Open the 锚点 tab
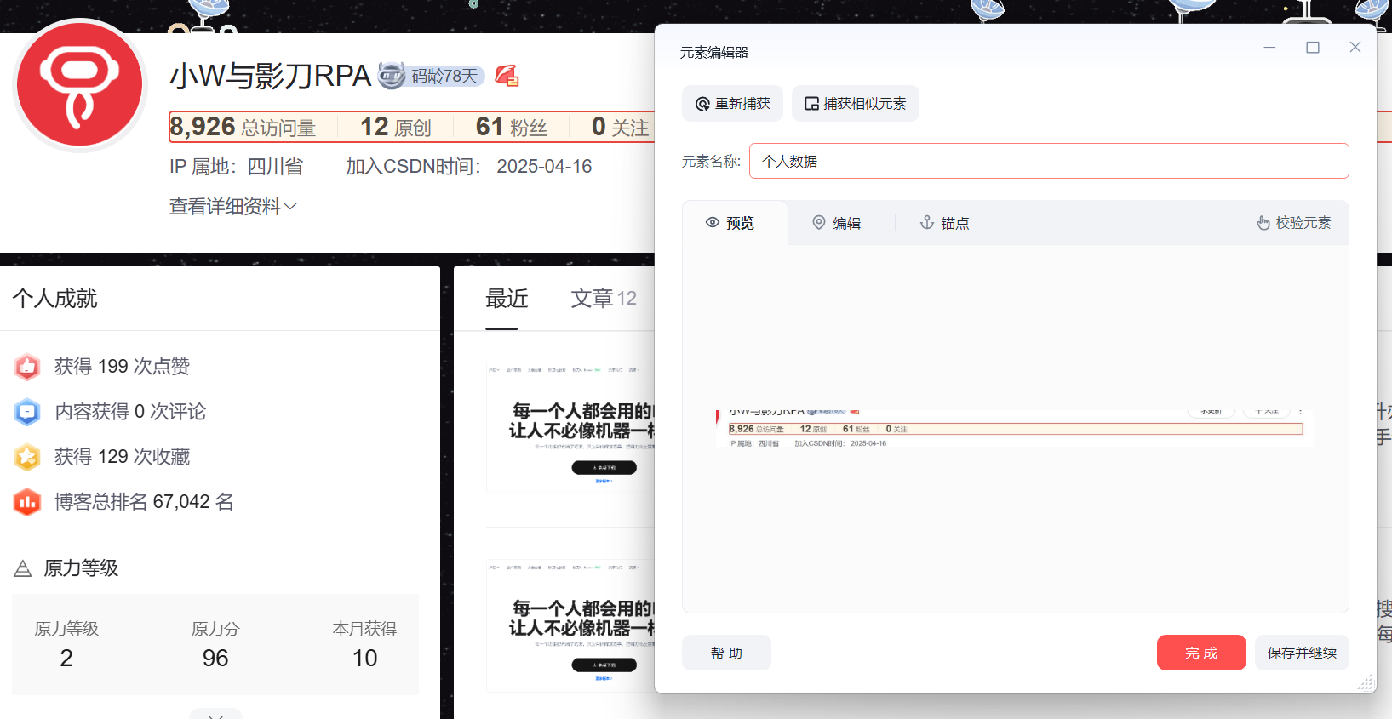1392x719 pixels. 944,223
